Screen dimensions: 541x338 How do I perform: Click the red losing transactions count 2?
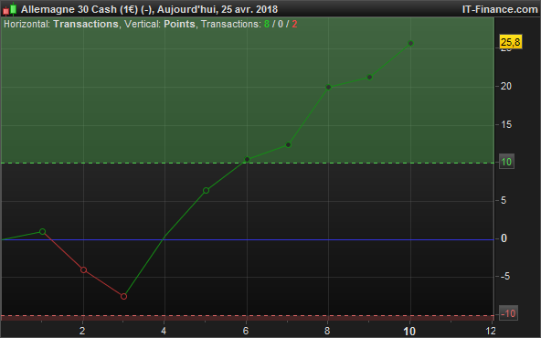coord(294,24)
